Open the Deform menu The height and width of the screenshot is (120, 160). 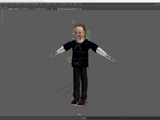pos(54,4)
